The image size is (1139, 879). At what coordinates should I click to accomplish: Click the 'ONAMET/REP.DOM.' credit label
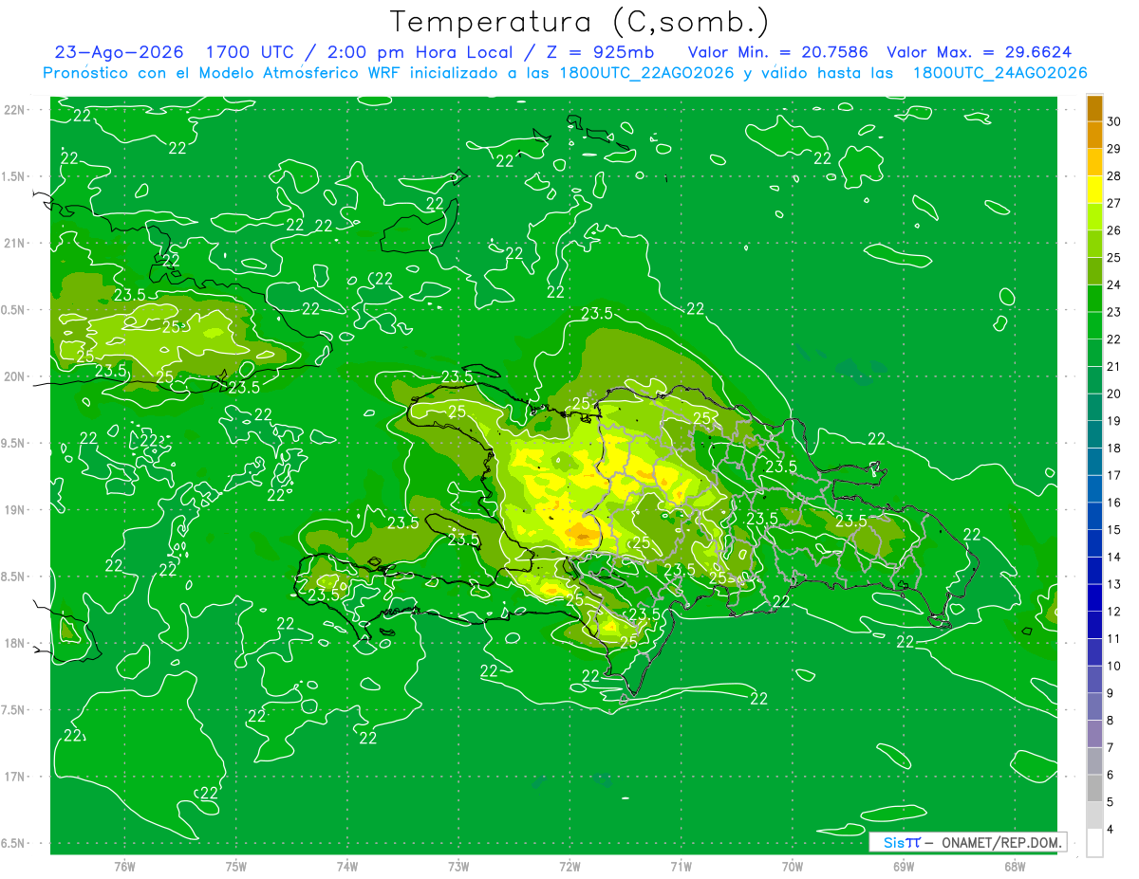1002,842
